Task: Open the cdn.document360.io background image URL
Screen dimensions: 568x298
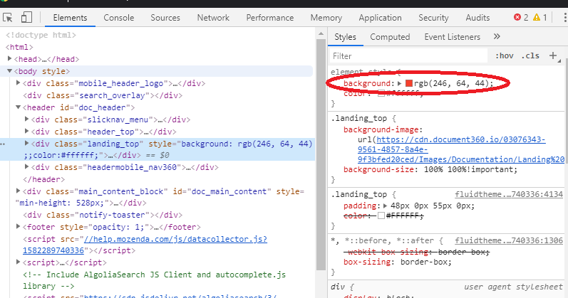Action: pyautogui.click(x=461, y=149)
